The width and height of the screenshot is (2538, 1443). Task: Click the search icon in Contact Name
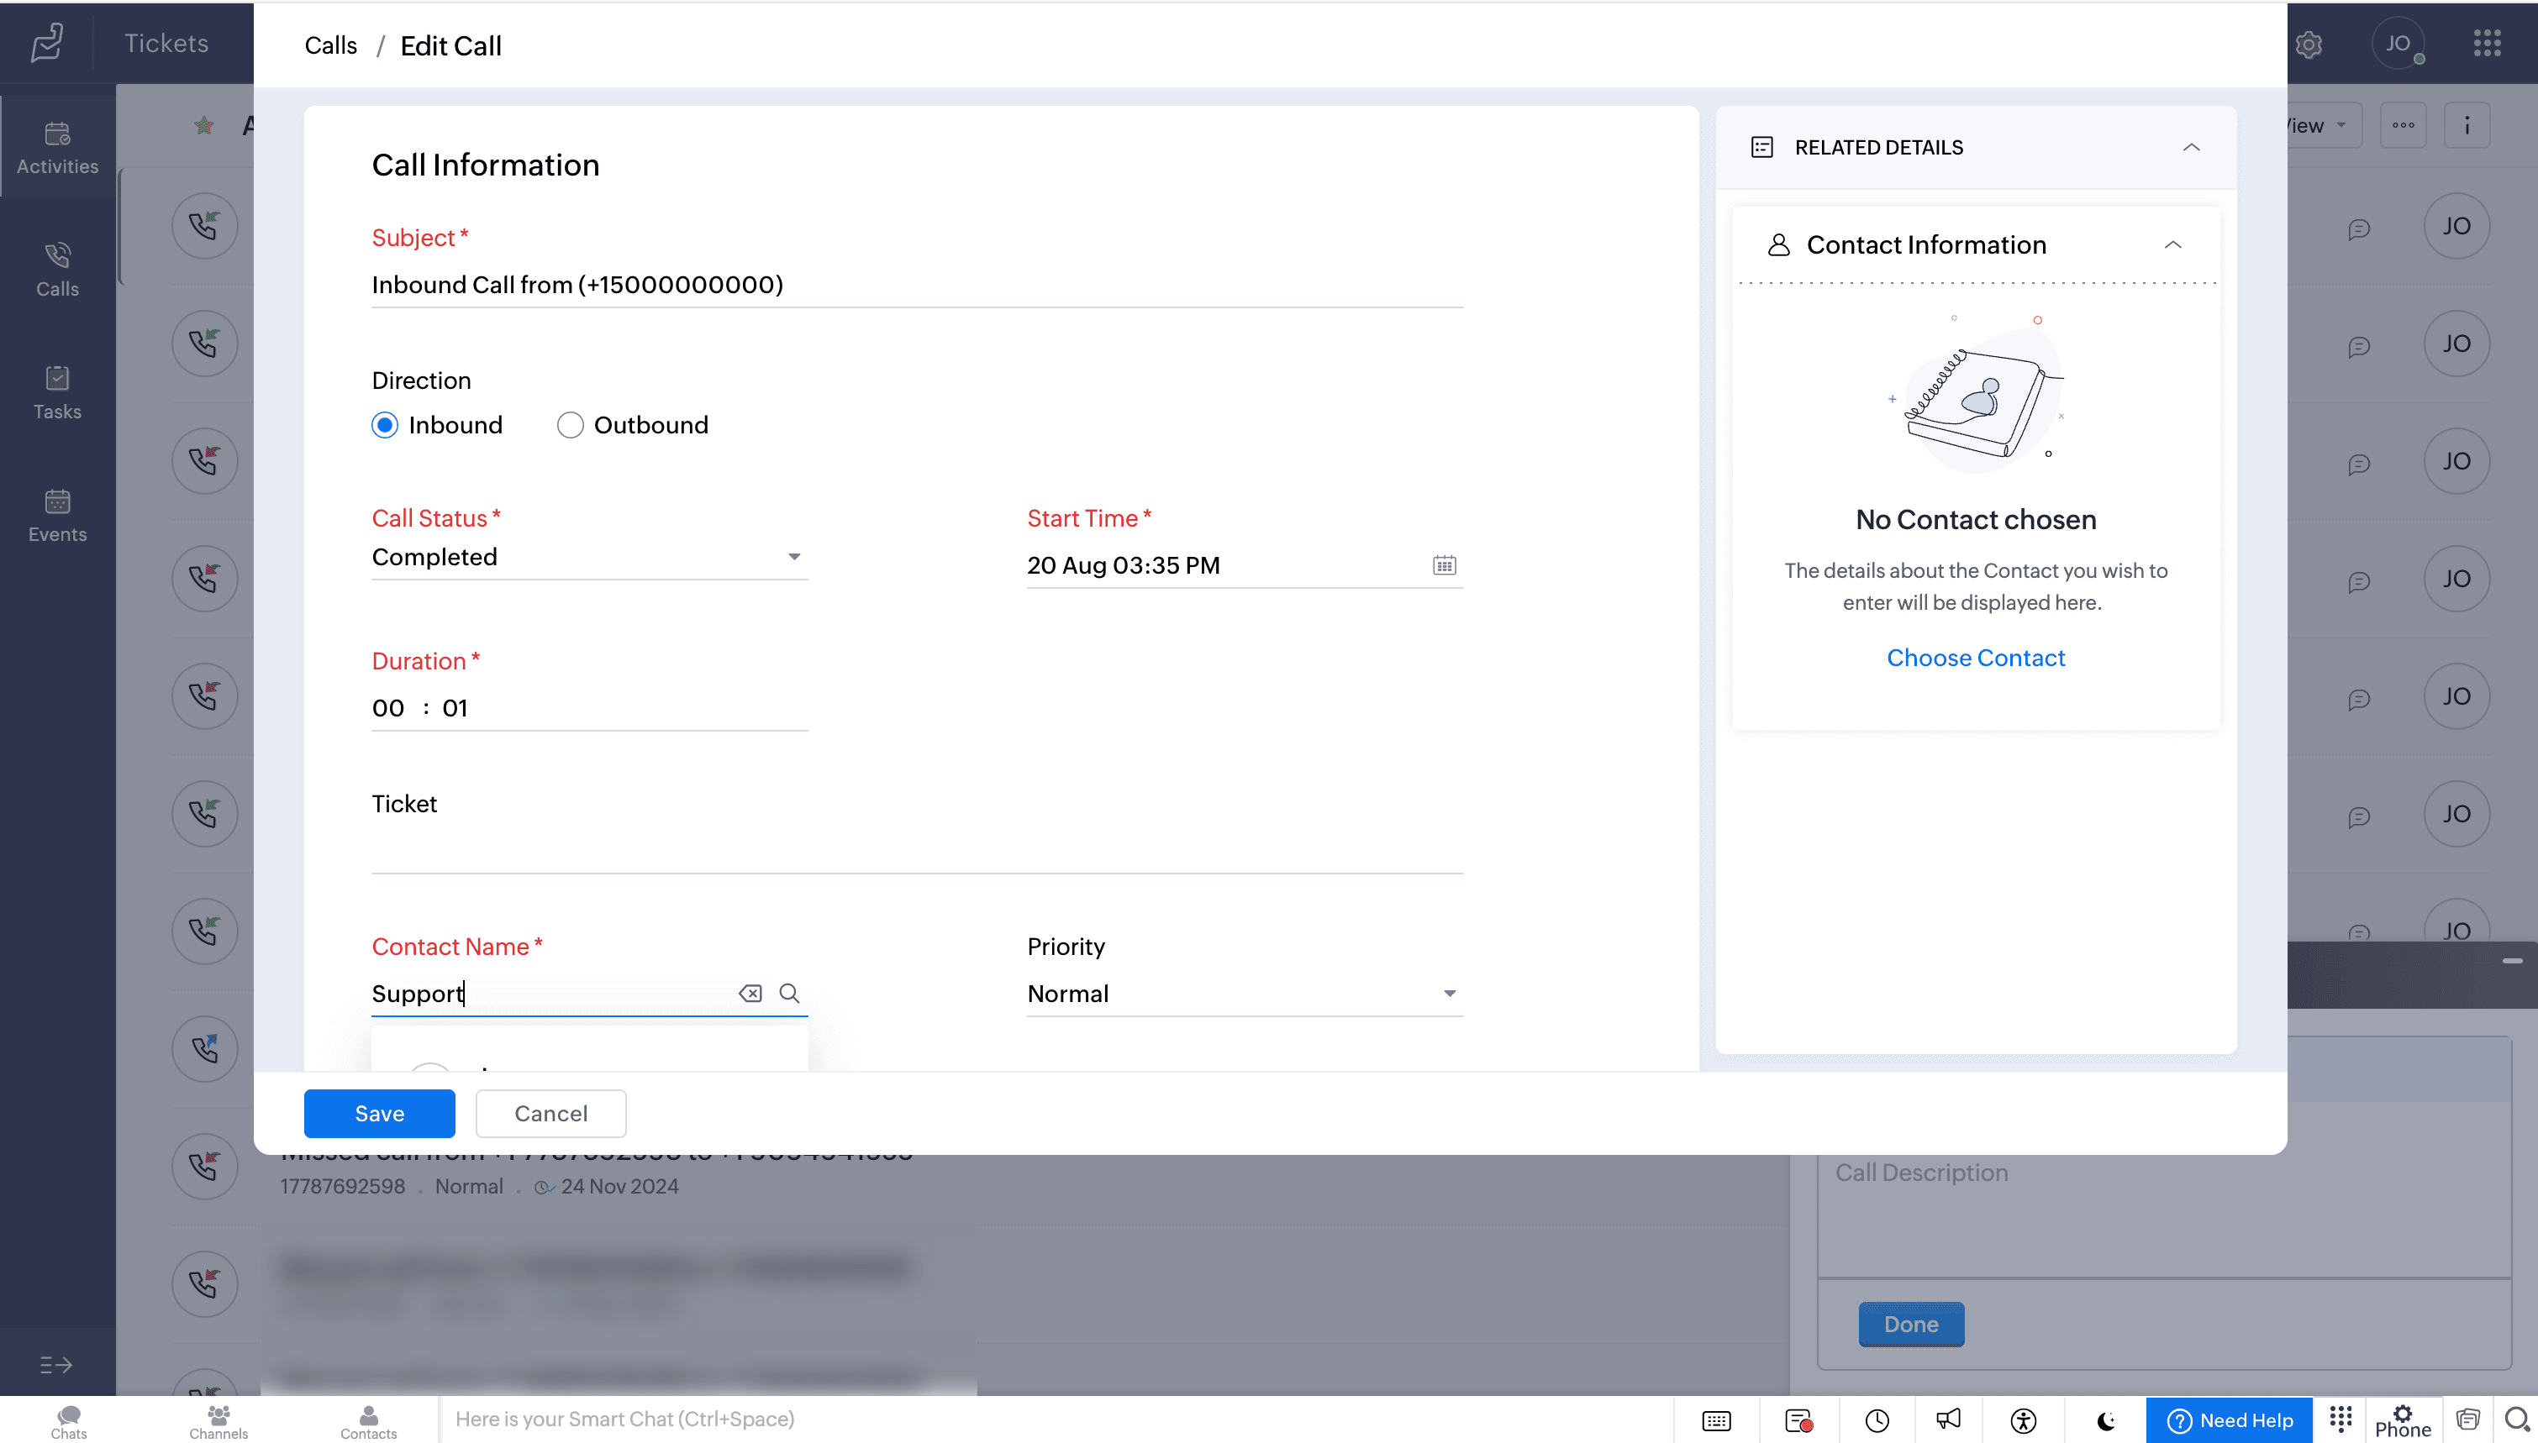pyautogui.click(x=789, y=993)
